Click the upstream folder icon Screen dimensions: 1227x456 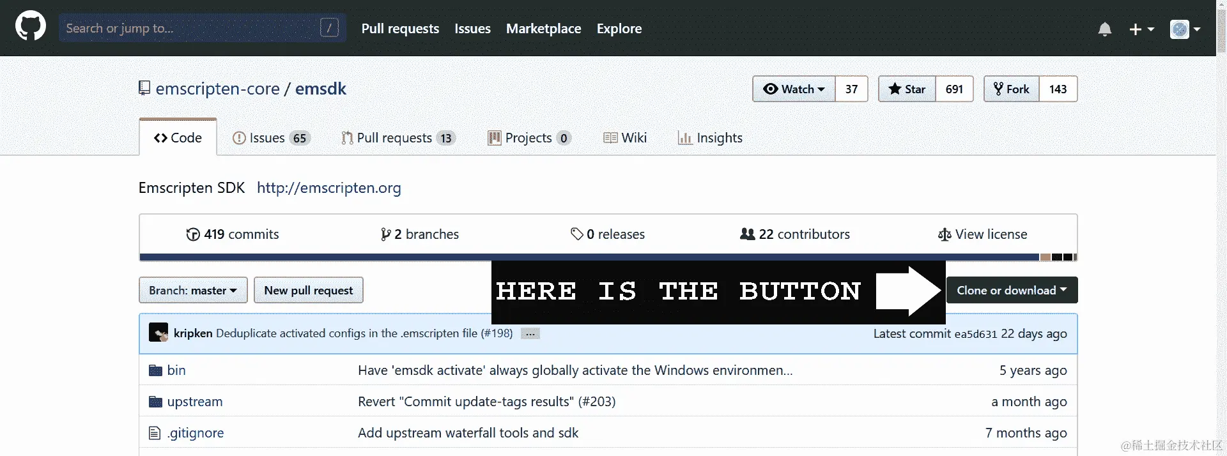pos(155,402)
